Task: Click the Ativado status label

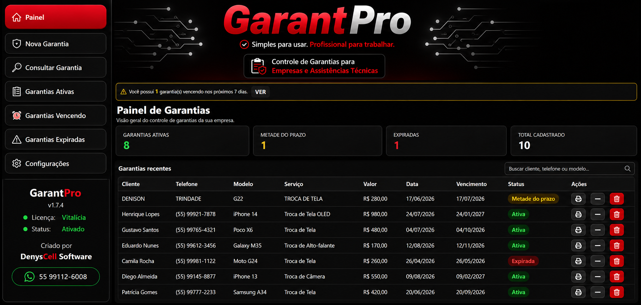Action: 73,229
